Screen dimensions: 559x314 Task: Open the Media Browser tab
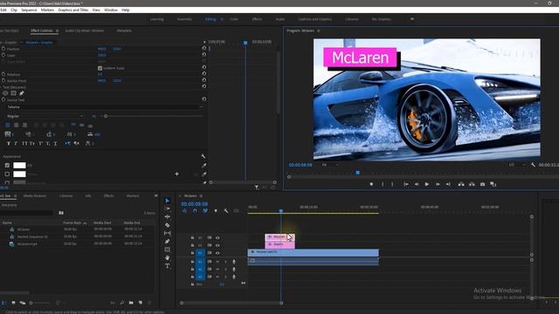coord(35,195)
